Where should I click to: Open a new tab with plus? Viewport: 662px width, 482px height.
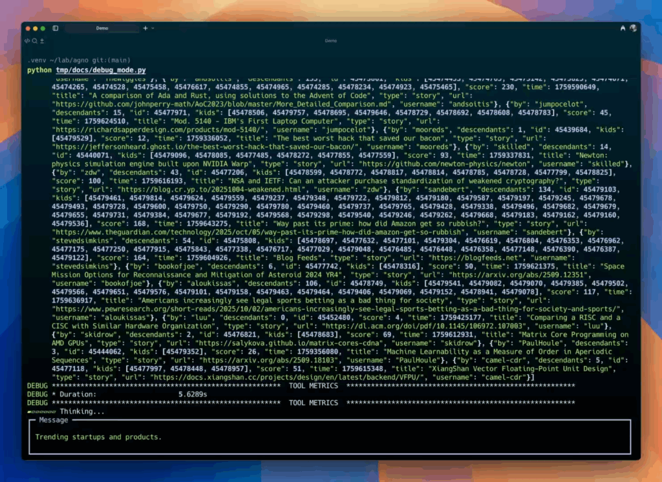tap(145, 28)
